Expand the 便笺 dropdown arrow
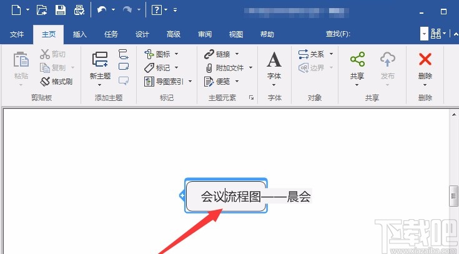Screen dimensions: 459x254 click(x=237, y=82)
